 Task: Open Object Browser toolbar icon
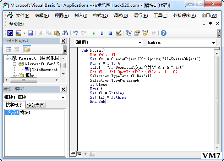145,33
